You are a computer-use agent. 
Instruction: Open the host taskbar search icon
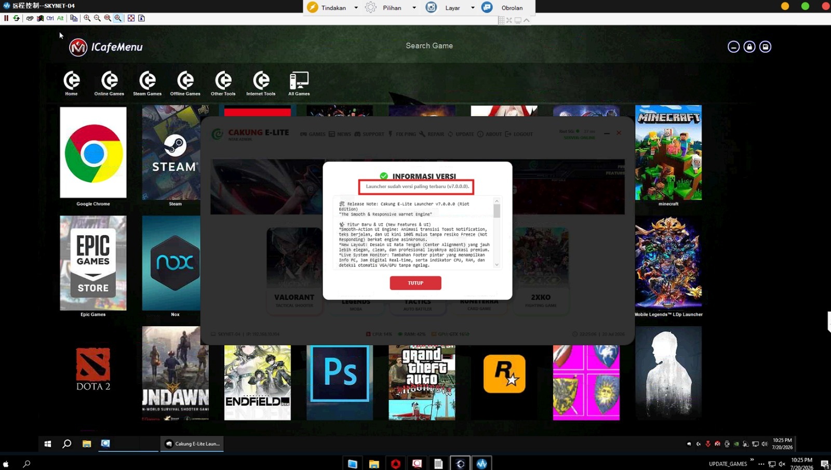[x=26, y=464]
